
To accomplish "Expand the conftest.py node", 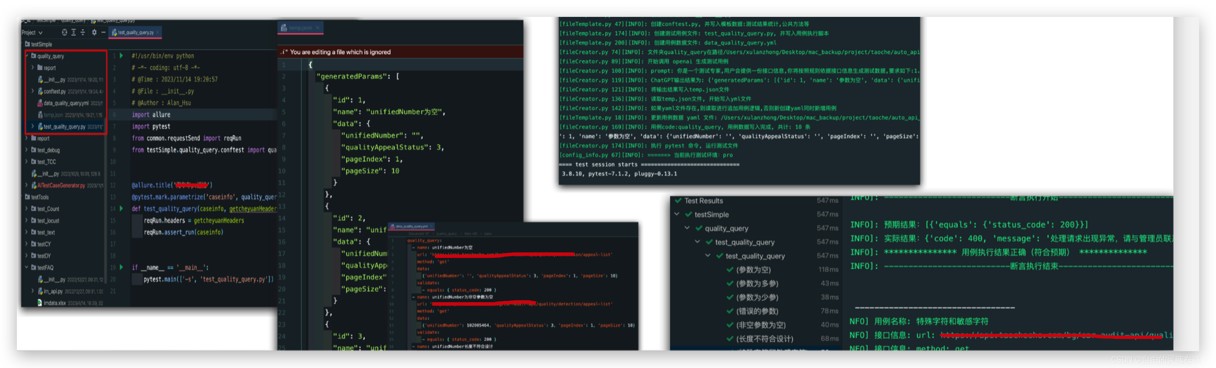I will [32, 91].
